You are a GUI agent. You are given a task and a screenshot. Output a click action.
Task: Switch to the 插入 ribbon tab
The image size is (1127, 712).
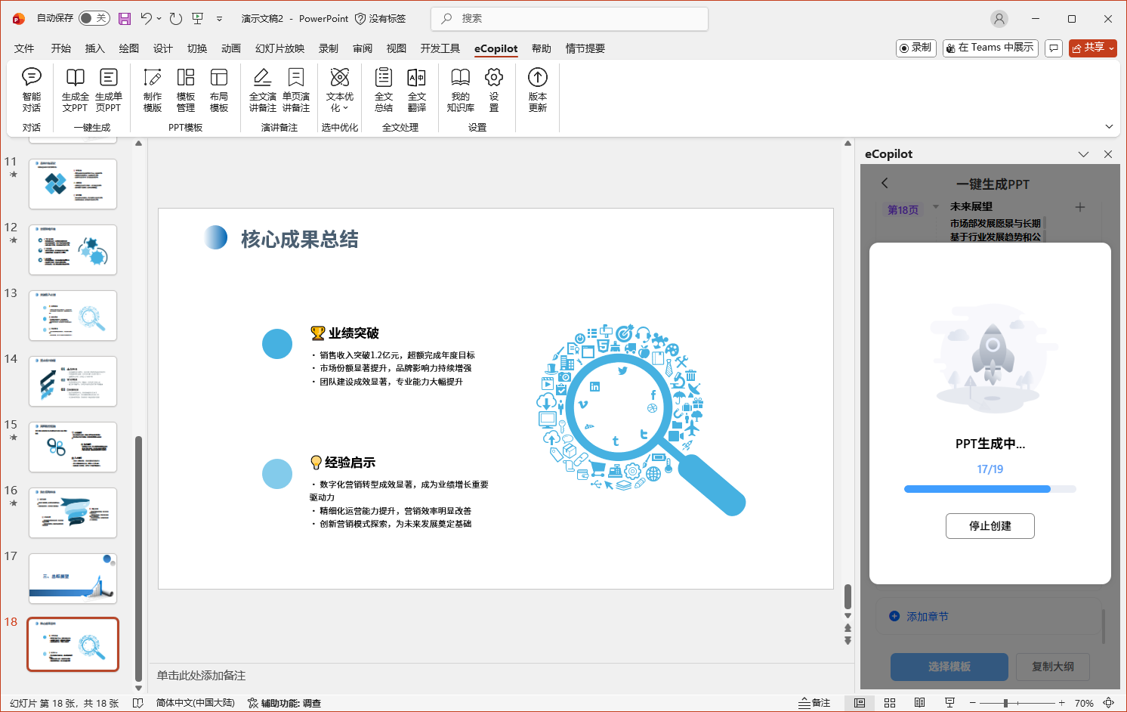pos(92,48)
